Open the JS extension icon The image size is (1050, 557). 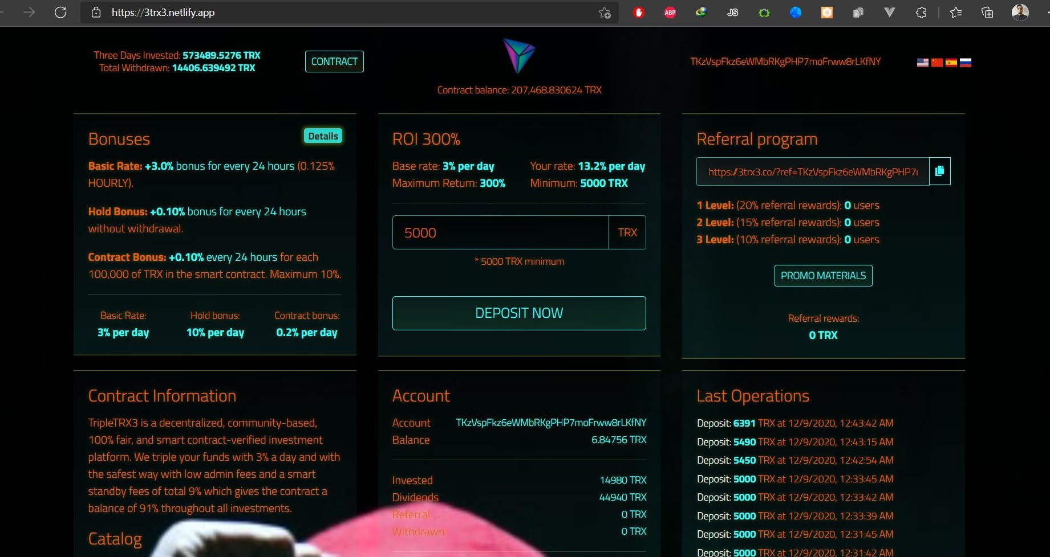click(x=733, y=13)
